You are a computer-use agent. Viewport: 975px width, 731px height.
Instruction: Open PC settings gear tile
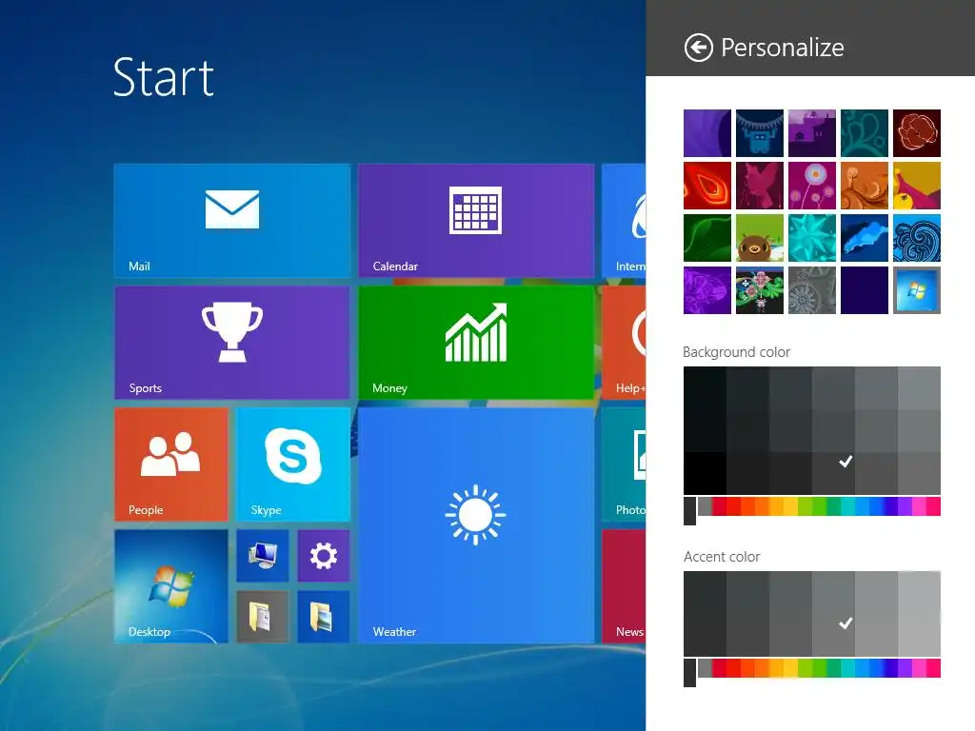[324, 556]
